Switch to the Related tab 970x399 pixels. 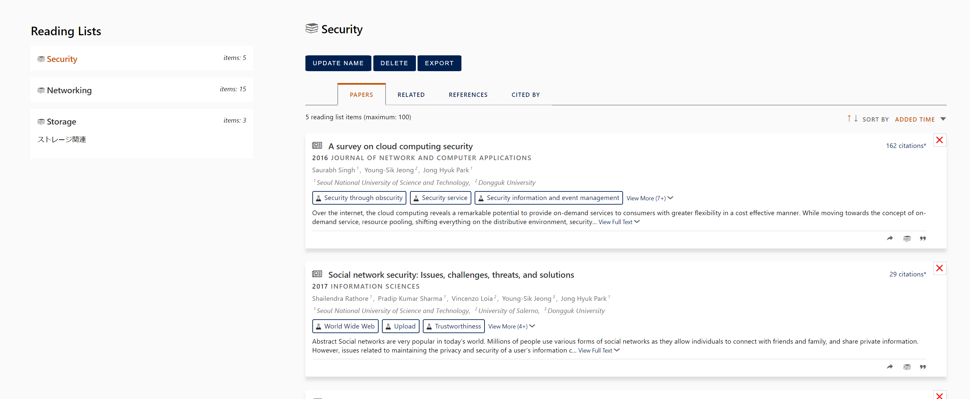(x=411, y=95)
